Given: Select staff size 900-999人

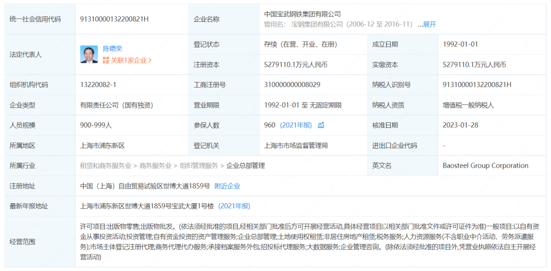Looking at the screenshot, I should click(96, 125).
